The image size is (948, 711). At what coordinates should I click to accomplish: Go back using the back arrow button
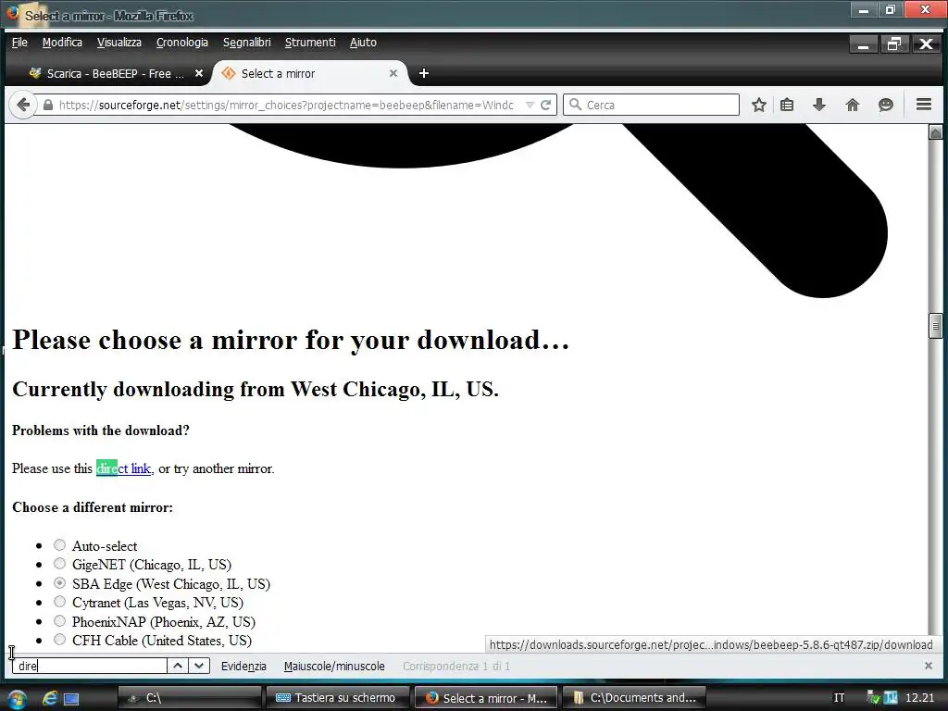(x=23, y=105)
